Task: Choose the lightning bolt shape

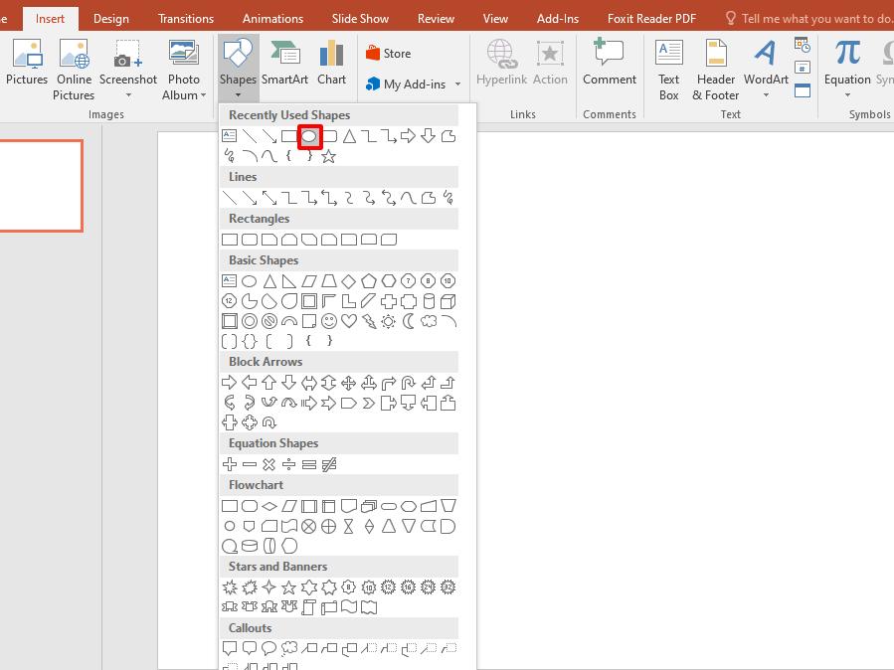Action: pos(368,320)
